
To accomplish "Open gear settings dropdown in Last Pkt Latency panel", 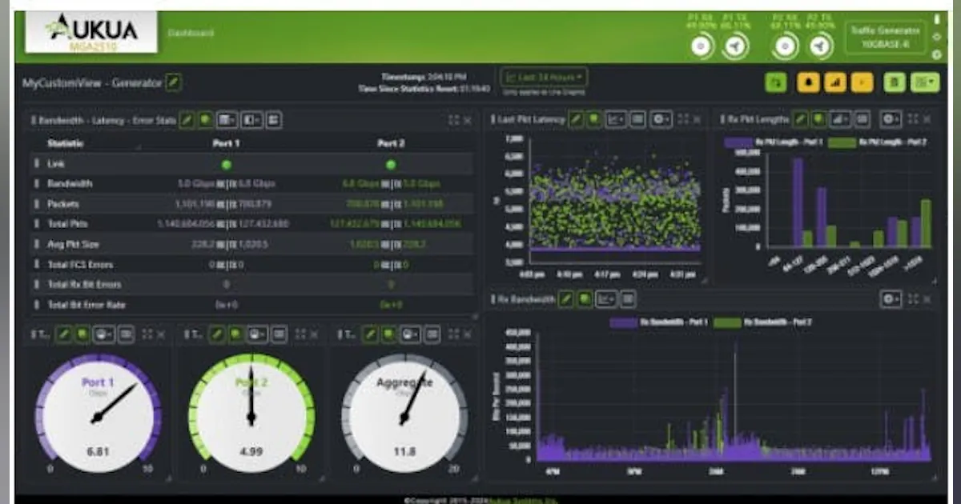I will pyautogui.click(x=661, y=119).
